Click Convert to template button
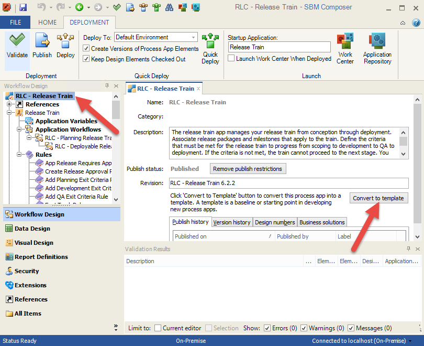The image size is (424, 346). (x=378, y=198)
